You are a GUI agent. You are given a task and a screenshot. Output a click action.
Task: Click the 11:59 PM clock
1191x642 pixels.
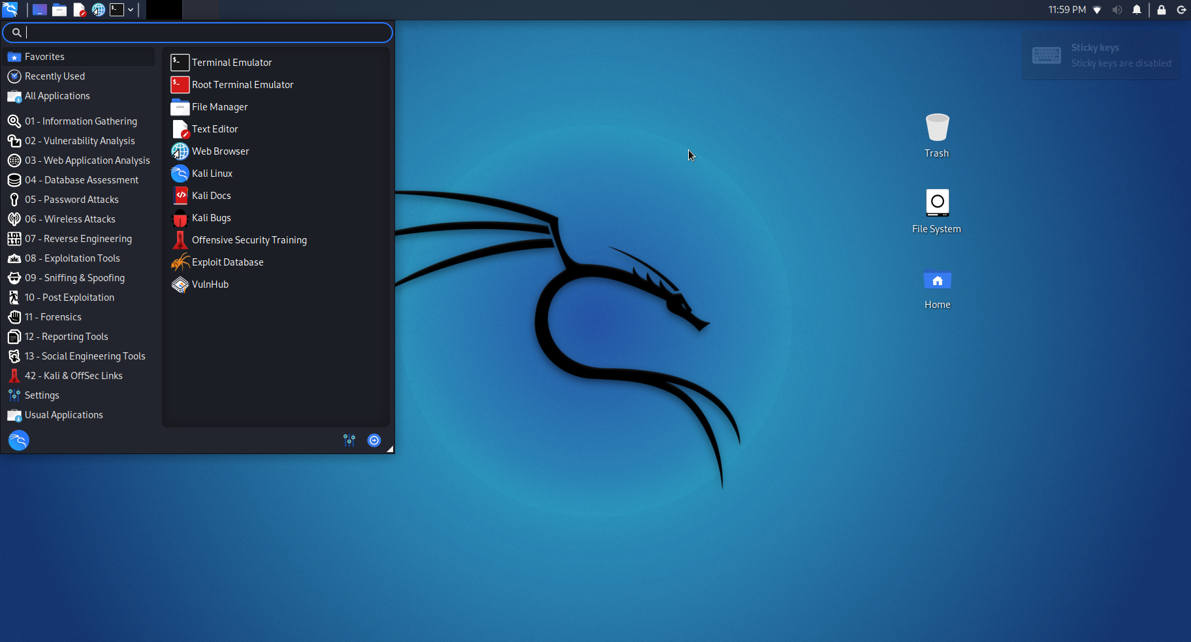point(1067,10)
